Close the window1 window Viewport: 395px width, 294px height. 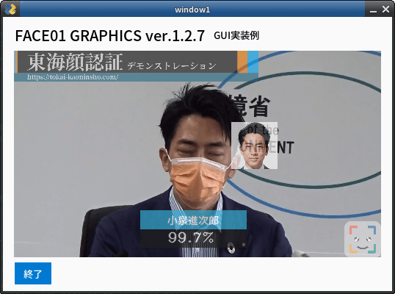[385, 10]
